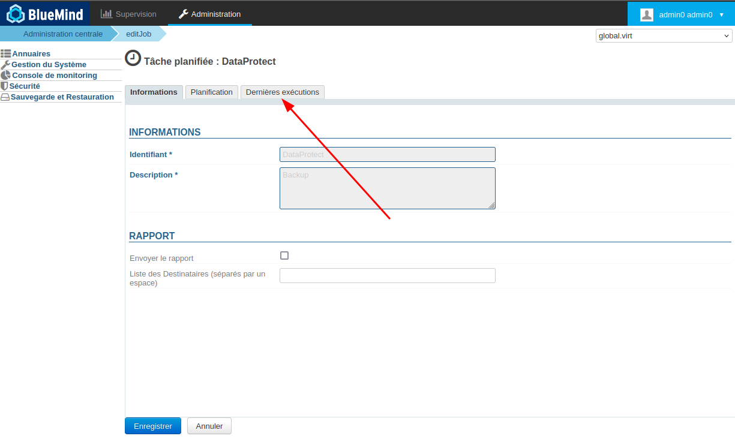Switch to the Planification tab
The width and height of the screenshot is (735, 448).
tap(211, 92)
